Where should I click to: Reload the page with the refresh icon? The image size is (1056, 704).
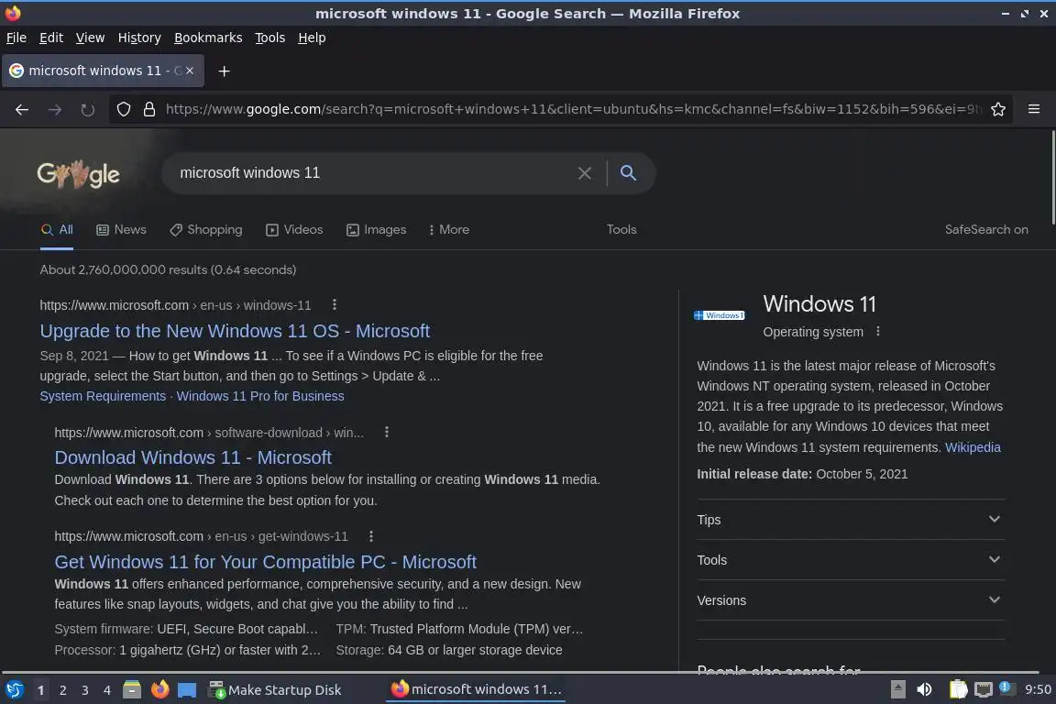pos(88,109)
